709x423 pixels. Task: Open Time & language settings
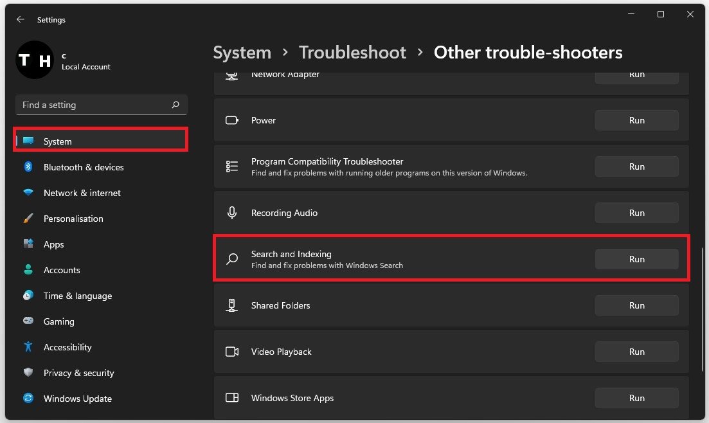[x=77, y=296]
